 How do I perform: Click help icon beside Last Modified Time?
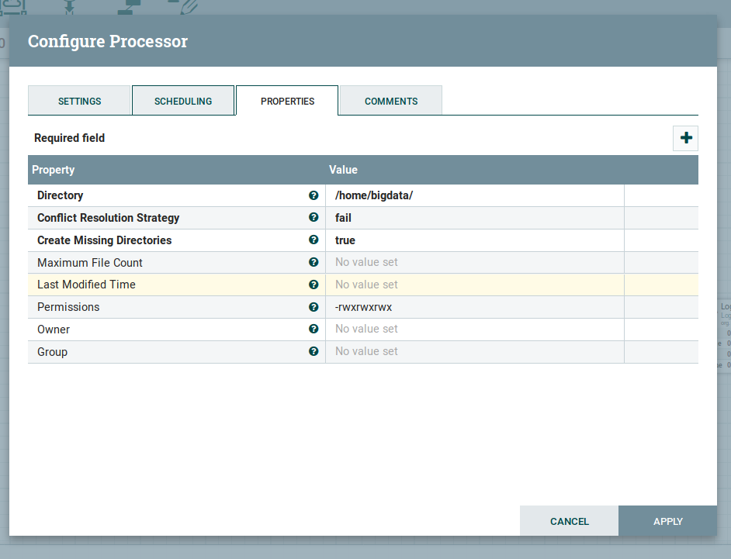click(314, 285)
